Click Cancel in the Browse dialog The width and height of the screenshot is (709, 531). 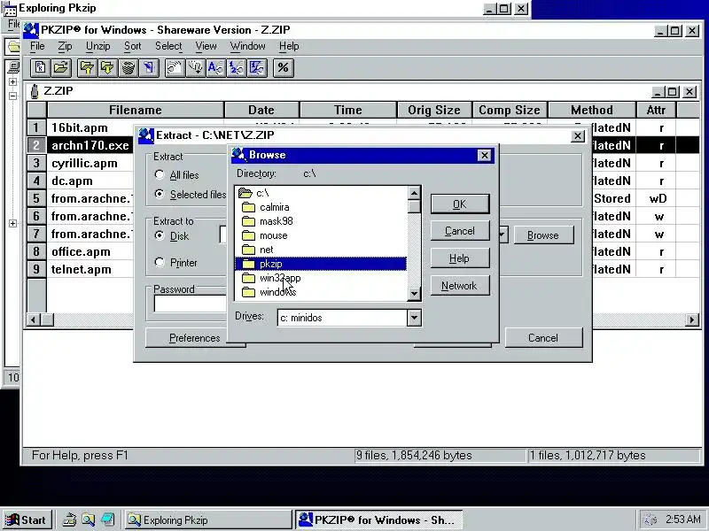click(x=460, y=231)
